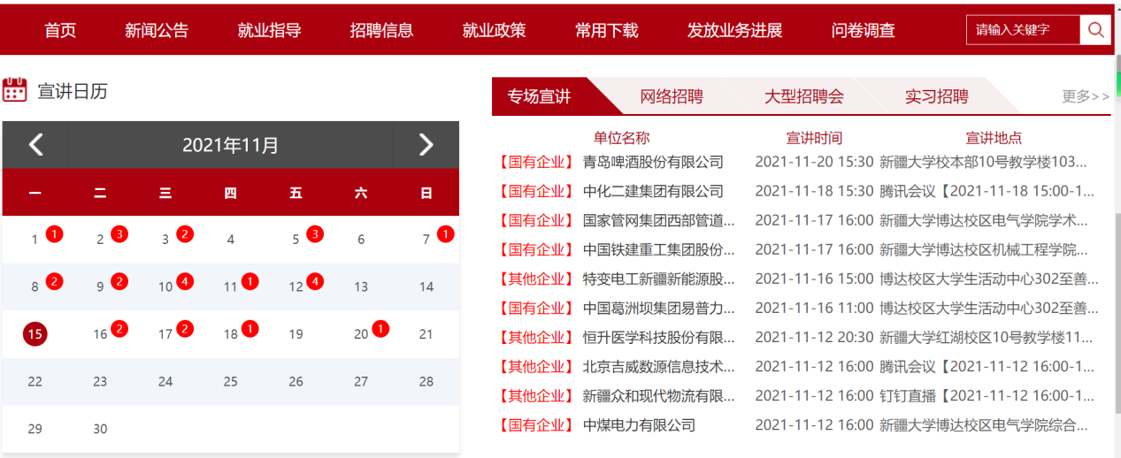
Task: Select calendar date 29
Action: [35, 429]
